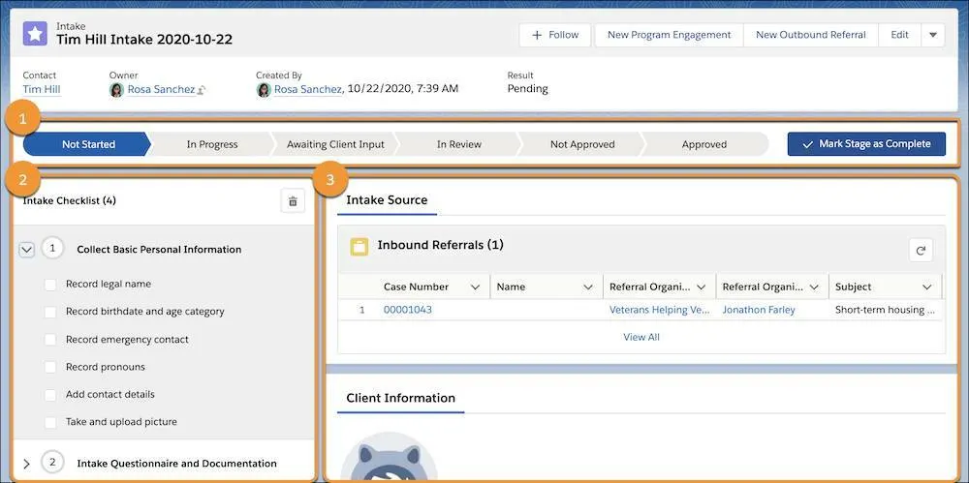Open the Client Information tab

click(400, 399)
